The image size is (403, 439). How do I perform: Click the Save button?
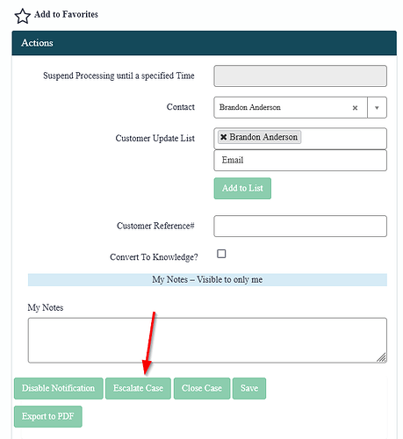[249, 388]
